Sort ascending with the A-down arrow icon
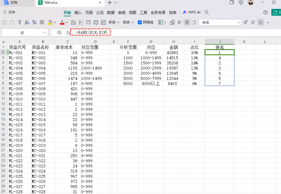 pyautogui.click(x=27, y=22)
